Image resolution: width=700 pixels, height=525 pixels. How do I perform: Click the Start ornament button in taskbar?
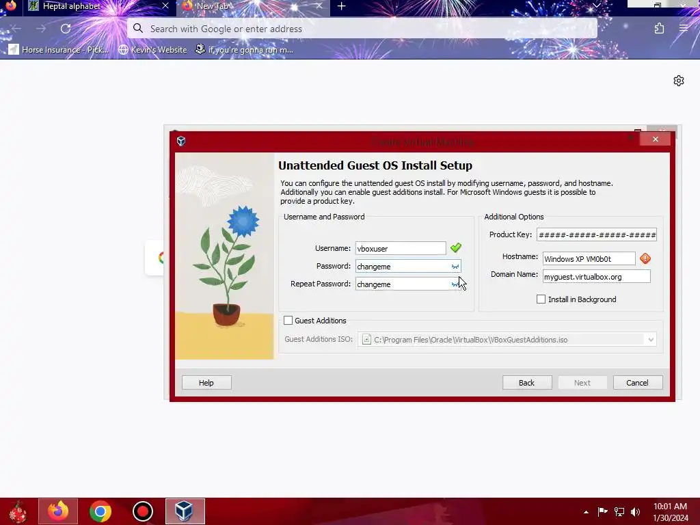(x=18, y=511)
